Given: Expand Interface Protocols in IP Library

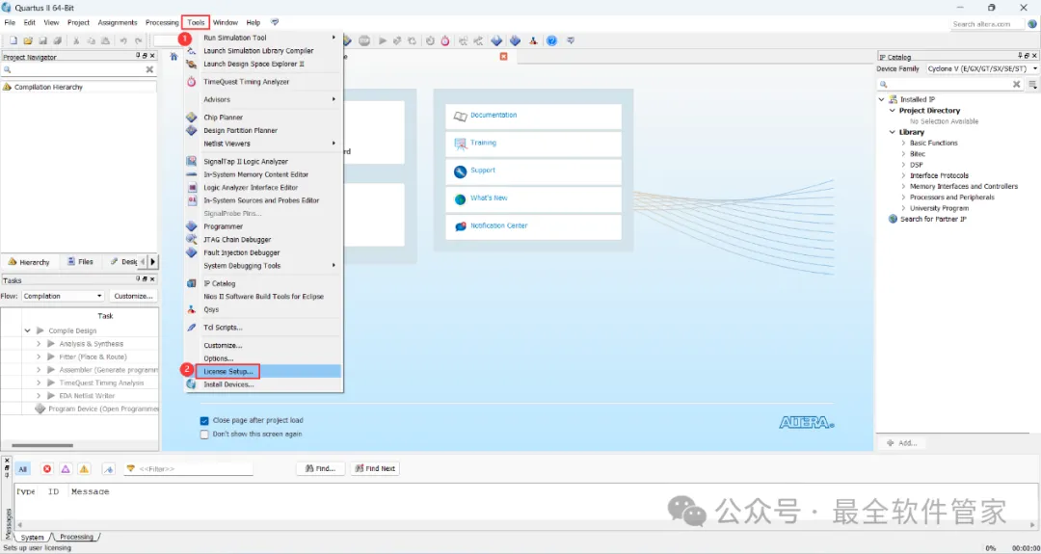Looking at the screenshot, I should click(903, 175).
